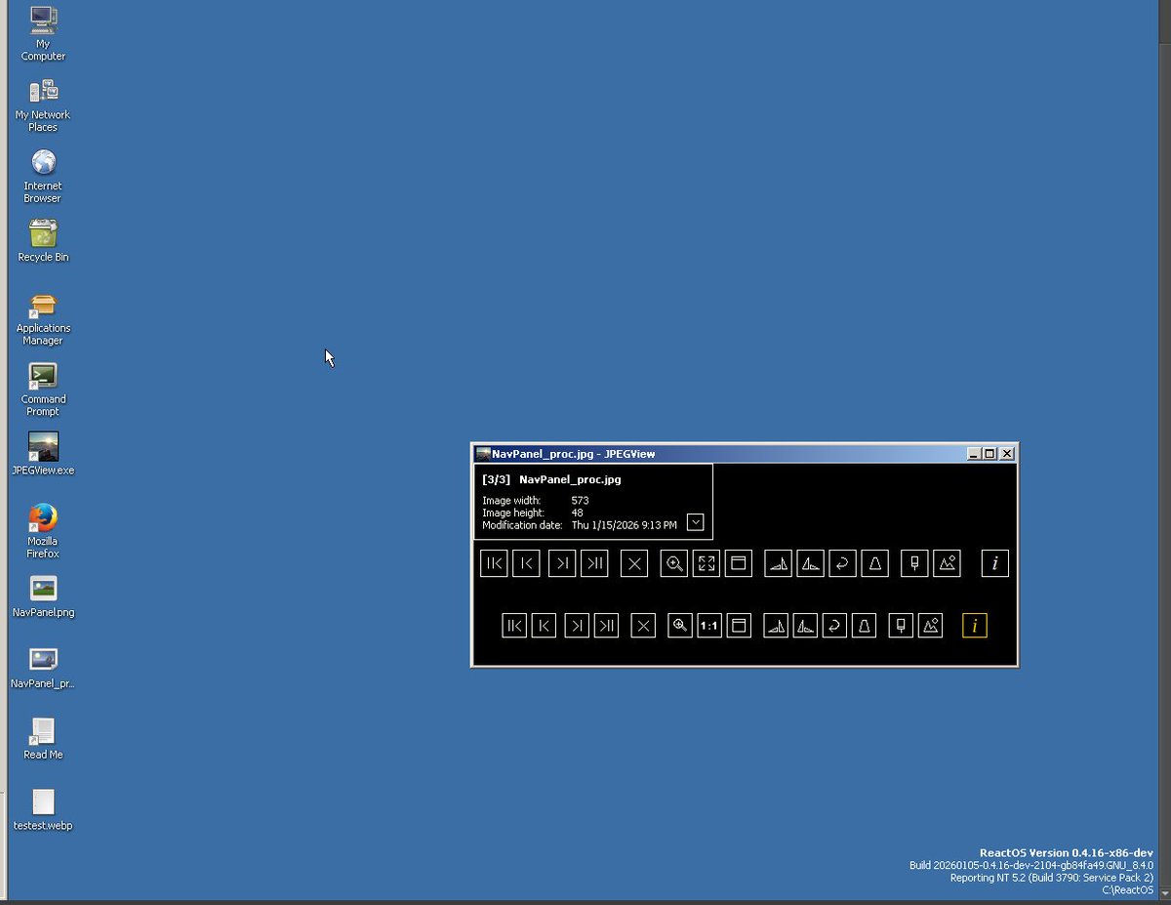Screen dimensions: 1171x905
Task: Select the Command Prompt desktop shortcut
Action: click(43, 390)
